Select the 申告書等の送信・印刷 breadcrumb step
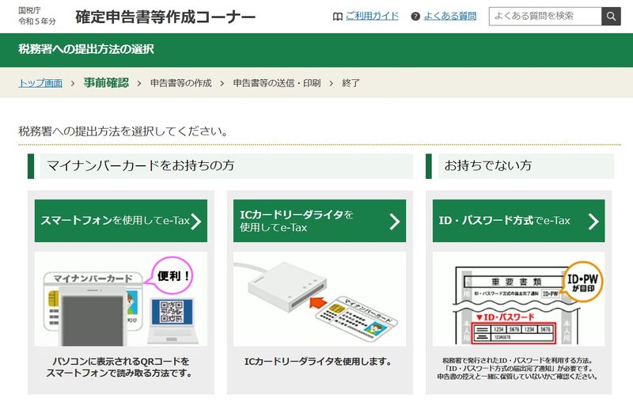Viewport: 633px width, 402px height. click(x=277, y=83)
